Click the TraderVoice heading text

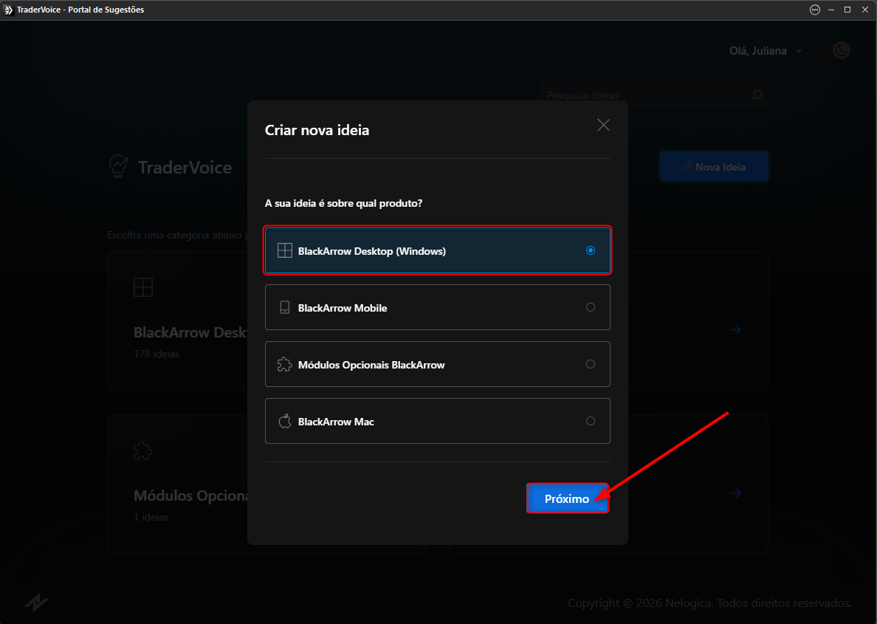[185, 168]
